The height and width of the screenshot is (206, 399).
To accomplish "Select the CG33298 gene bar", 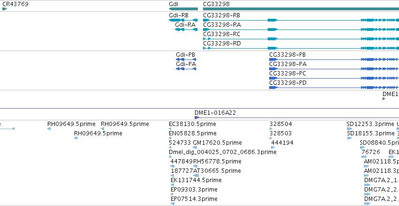I will (x=301, y=9).
